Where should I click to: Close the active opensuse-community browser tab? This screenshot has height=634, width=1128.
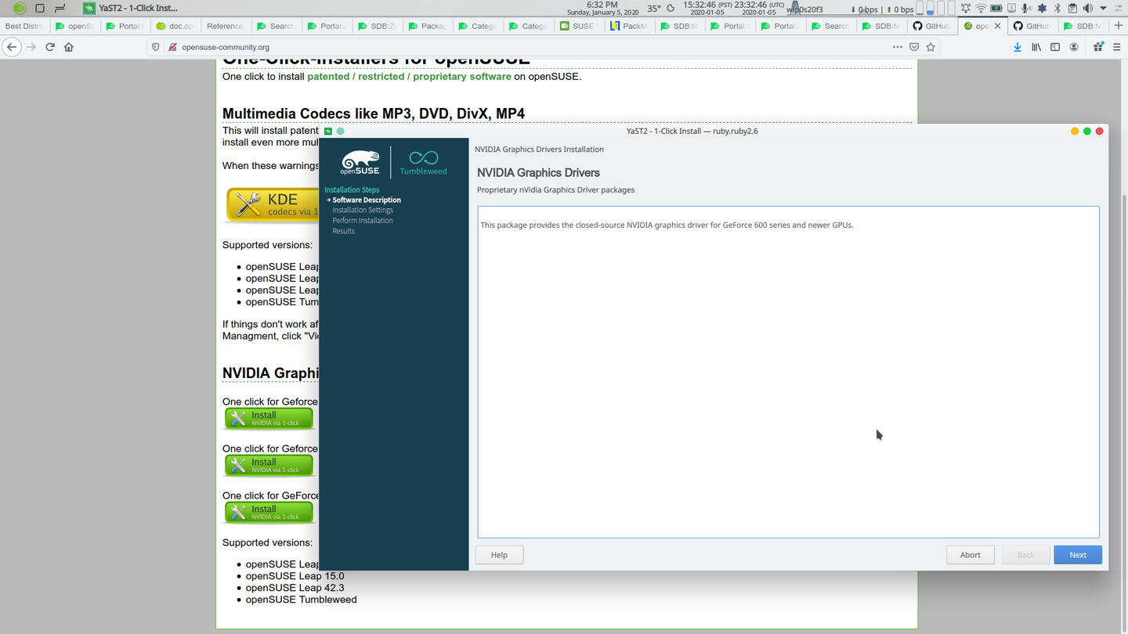pyautogui.click(x=997, y=26)
